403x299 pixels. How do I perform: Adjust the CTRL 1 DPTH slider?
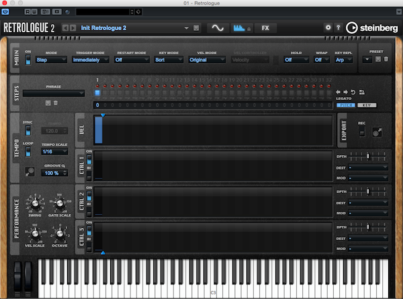tap(368, 156)
